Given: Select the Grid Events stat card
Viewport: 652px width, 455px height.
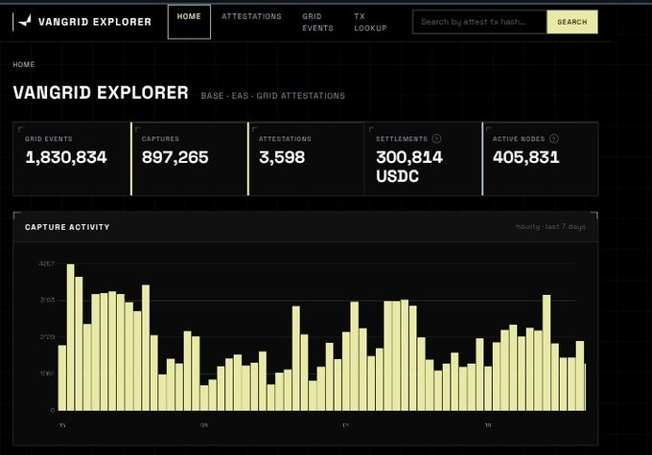Looking at the screenshot, I should click(72, 159).
